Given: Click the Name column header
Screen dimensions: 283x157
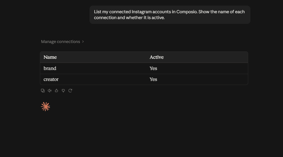Looking at the screenshot, I should point(50,57).
